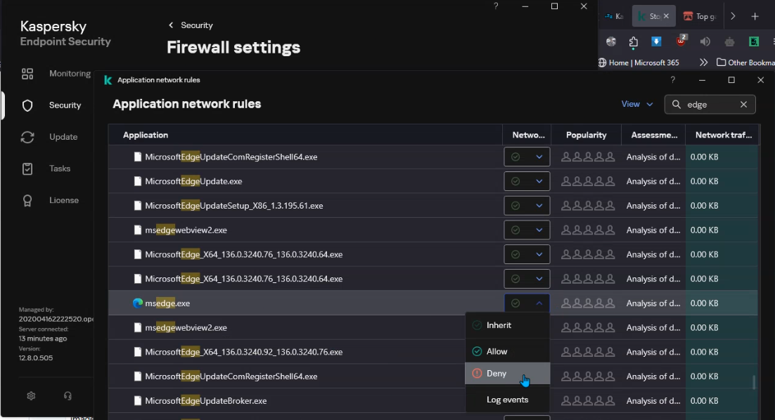Open the Monitoring section grid icon
This screenshot has width=775, height=420.
click(x=27, y=74)
